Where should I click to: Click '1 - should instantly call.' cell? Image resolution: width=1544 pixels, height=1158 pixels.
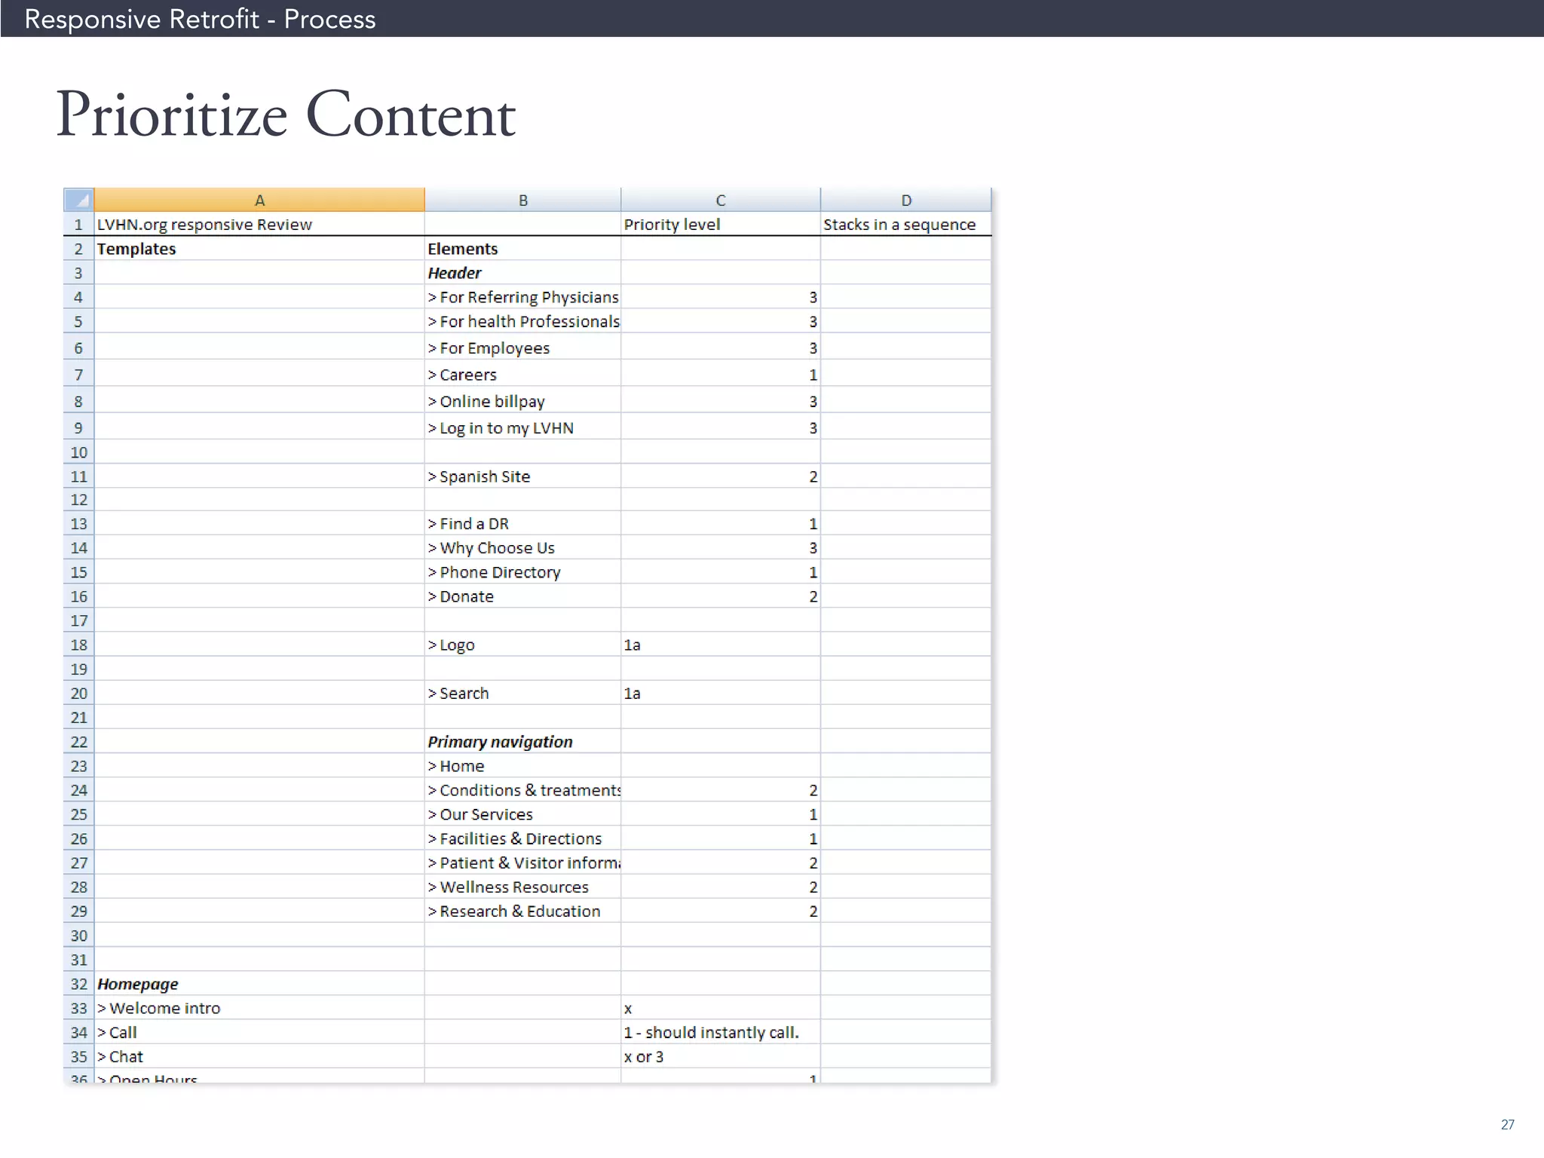[720, 1031]
